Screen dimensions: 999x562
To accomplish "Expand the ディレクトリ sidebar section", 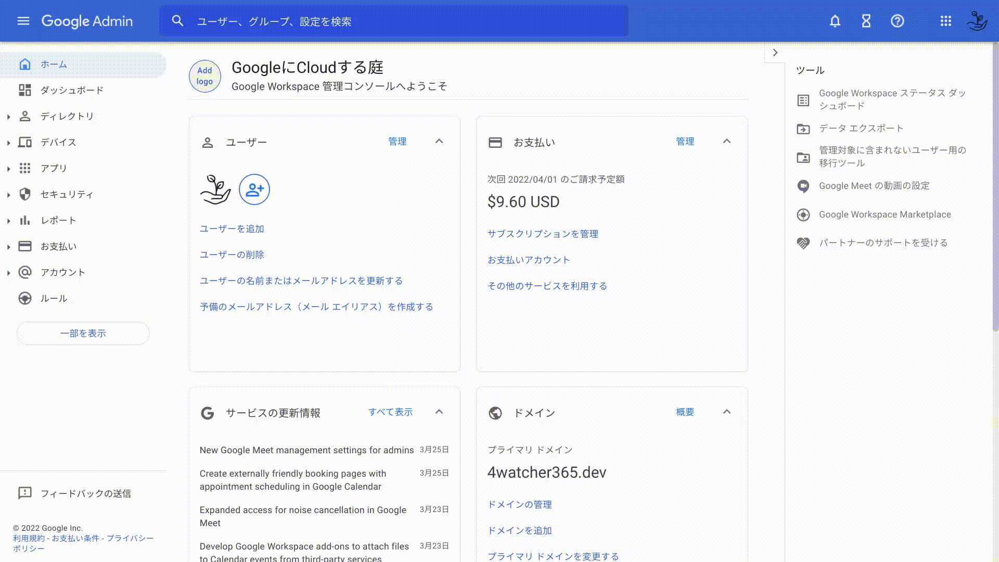I will pos(8,117).
